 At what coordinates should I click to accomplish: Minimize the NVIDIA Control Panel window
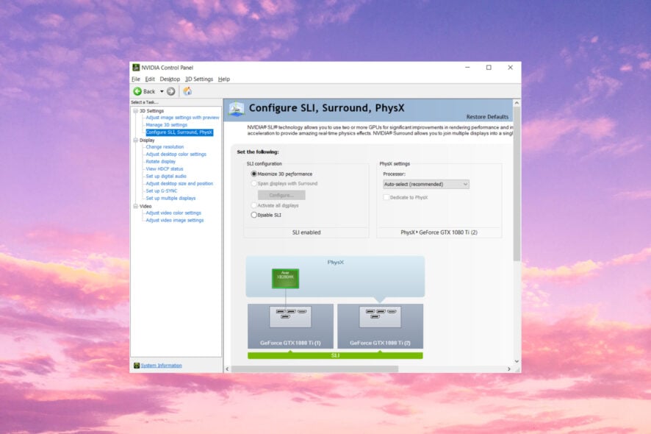pos(467,68)
